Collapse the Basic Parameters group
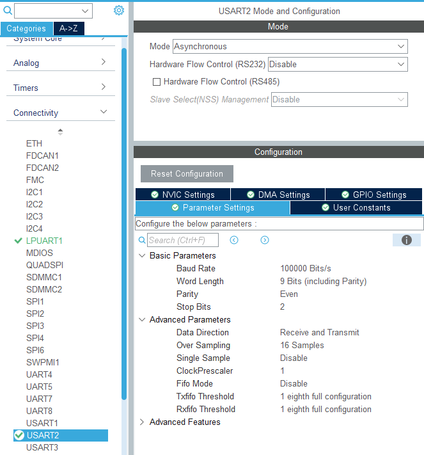 142,255
